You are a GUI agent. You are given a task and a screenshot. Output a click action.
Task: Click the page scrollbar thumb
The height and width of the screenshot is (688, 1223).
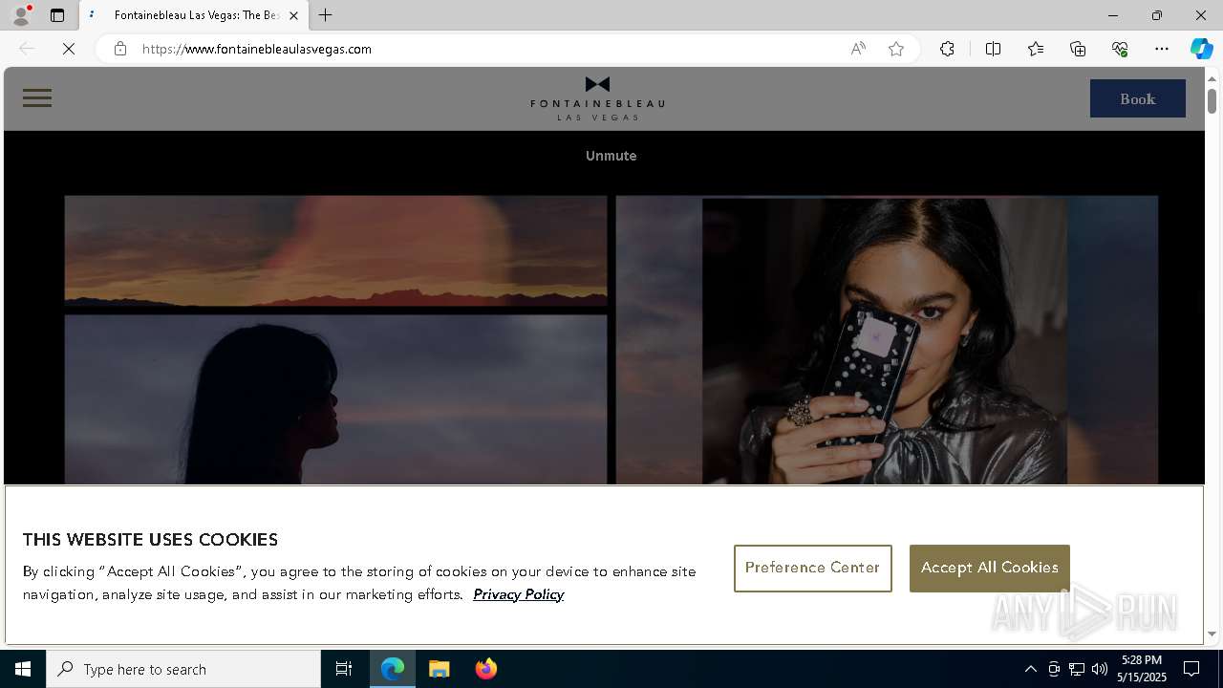pyautogui.click(x=1212, y=99)
